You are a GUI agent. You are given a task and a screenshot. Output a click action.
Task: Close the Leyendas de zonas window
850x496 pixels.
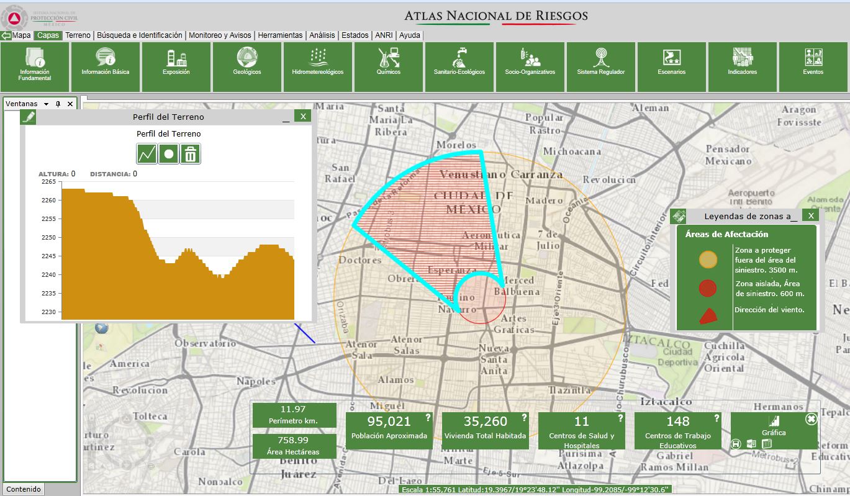pyautogui.click(x=810, y=215)
